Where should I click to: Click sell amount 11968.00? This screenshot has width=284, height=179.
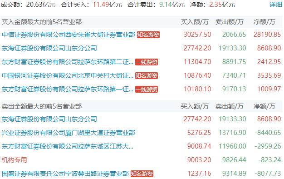232,146
